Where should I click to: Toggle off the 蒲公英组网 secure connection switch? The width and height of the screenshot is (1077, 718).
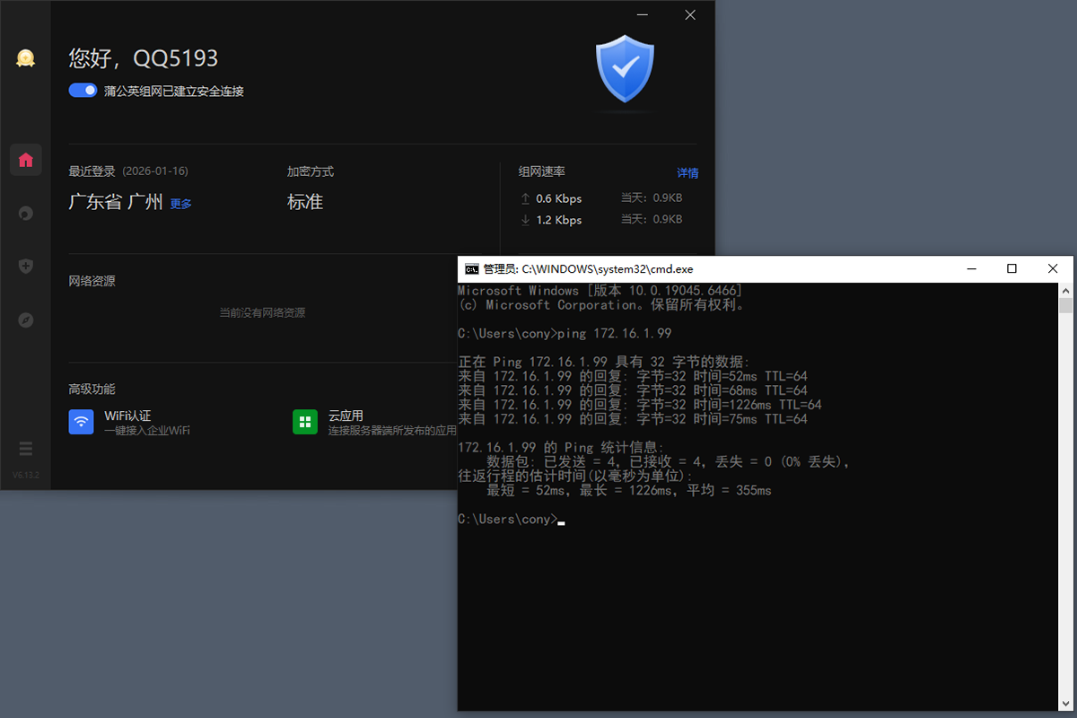tap(83, 91)
